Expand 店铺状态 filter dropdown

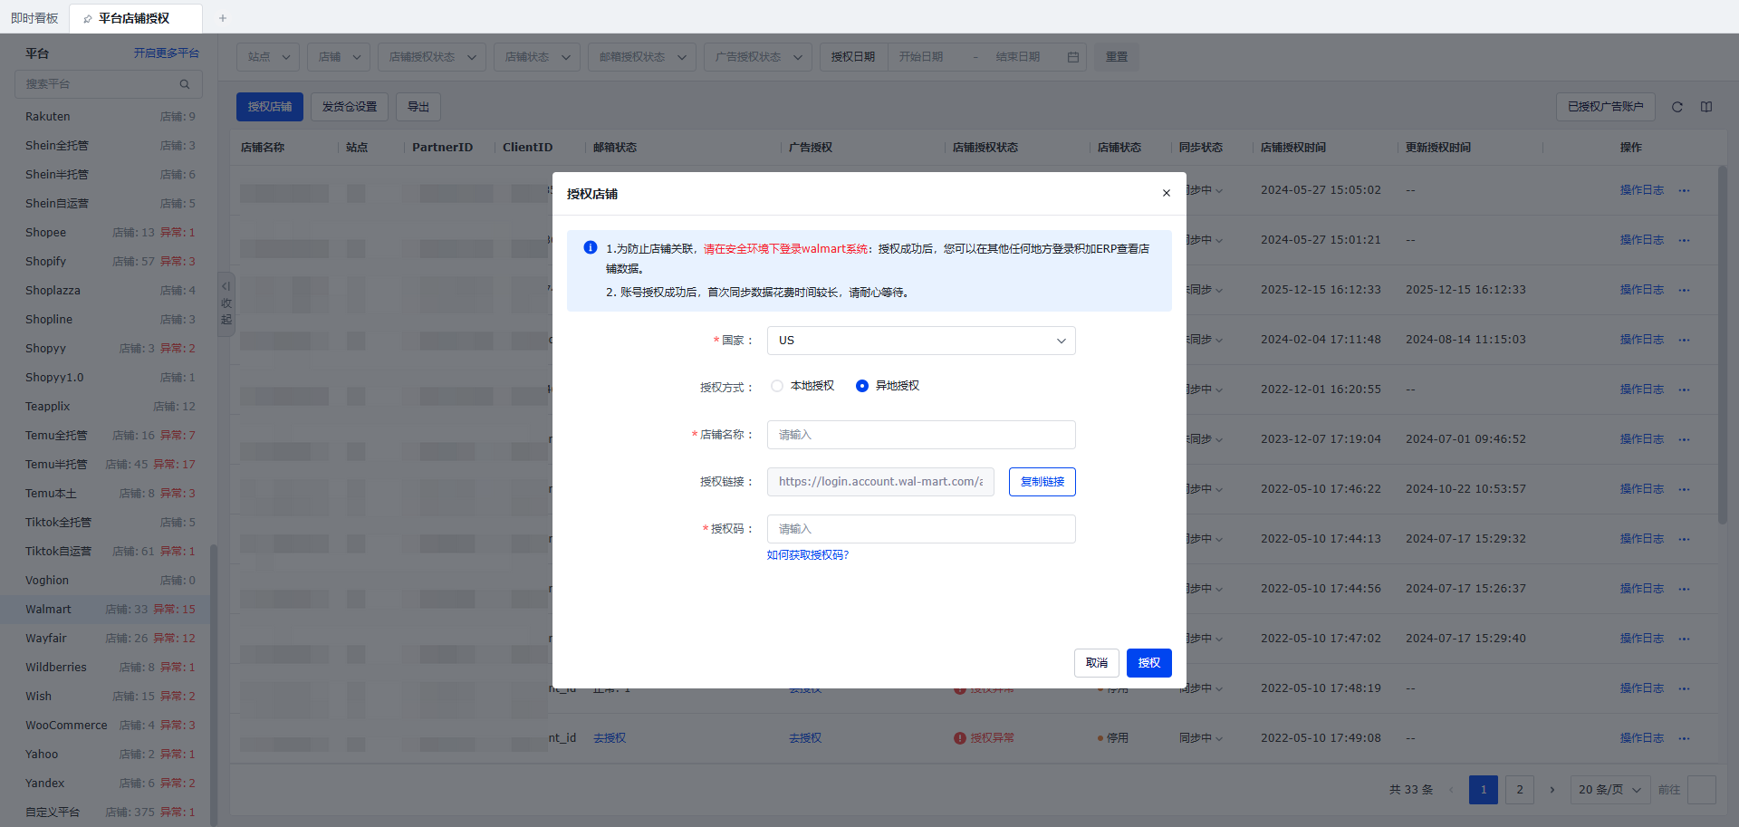click(537, 57)
